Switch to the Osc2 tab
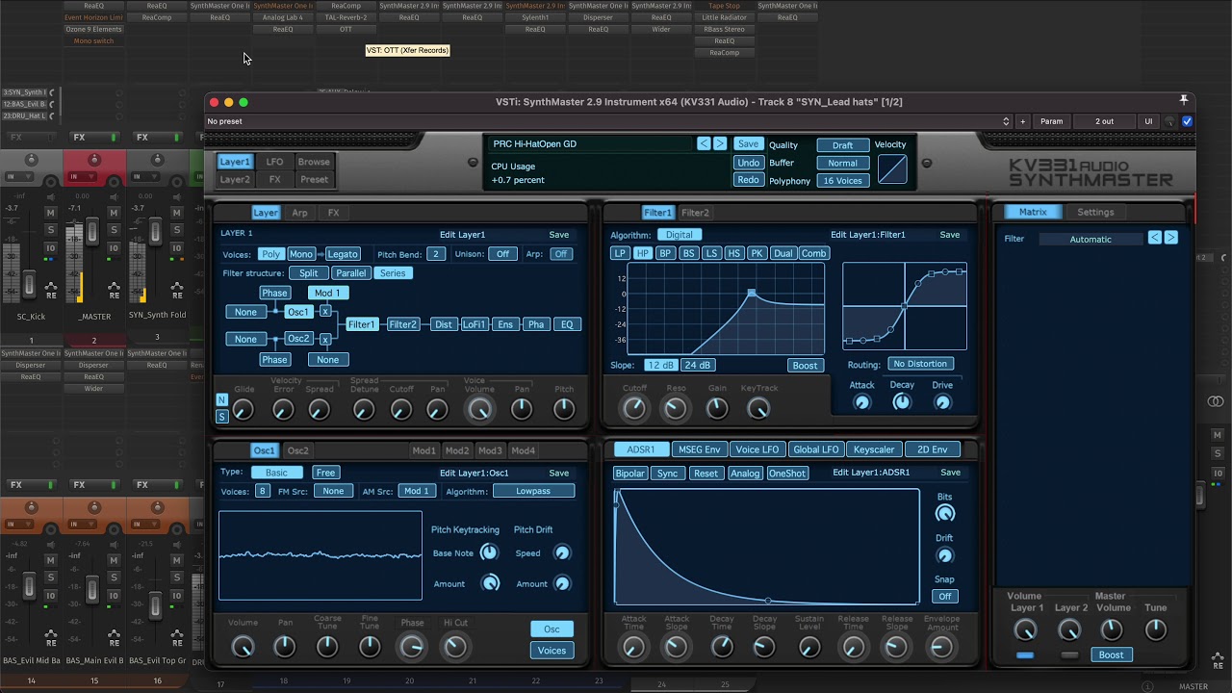 click(x=298, y=450)
